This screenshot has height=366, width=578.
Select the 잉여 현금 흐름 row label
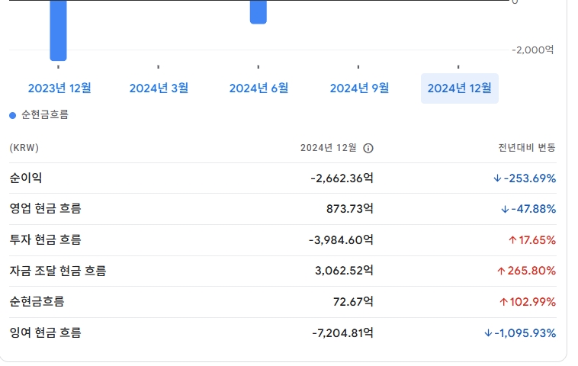(x=45, y=332)
